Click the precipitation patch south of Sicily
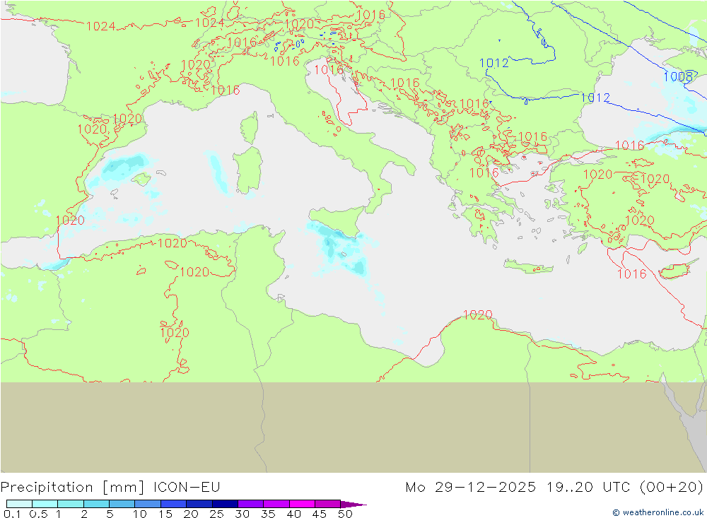The image size is (707, 518). [341, 250]
